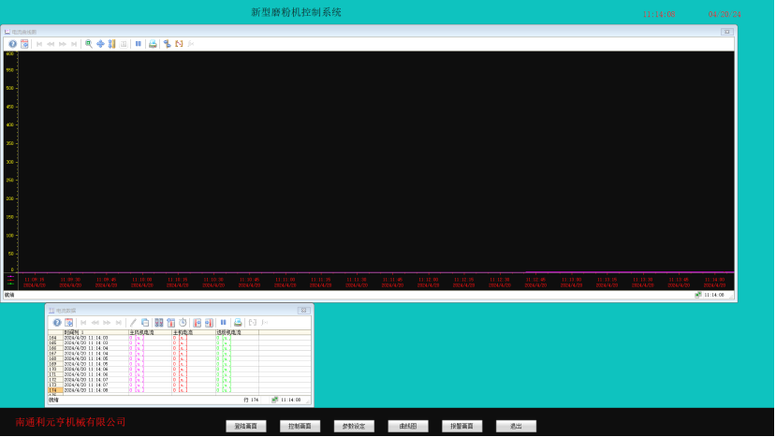Click the help icon in the data table toolbar
The image size is (776, 437).
click(x=57, y=323)
